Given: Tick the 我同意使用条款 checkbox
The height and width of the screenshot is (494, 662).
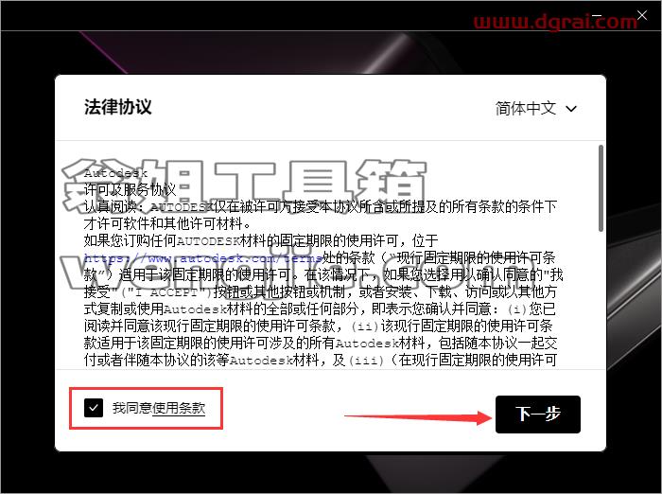Looking at the screenshot, I should click(x=94, y=408).
